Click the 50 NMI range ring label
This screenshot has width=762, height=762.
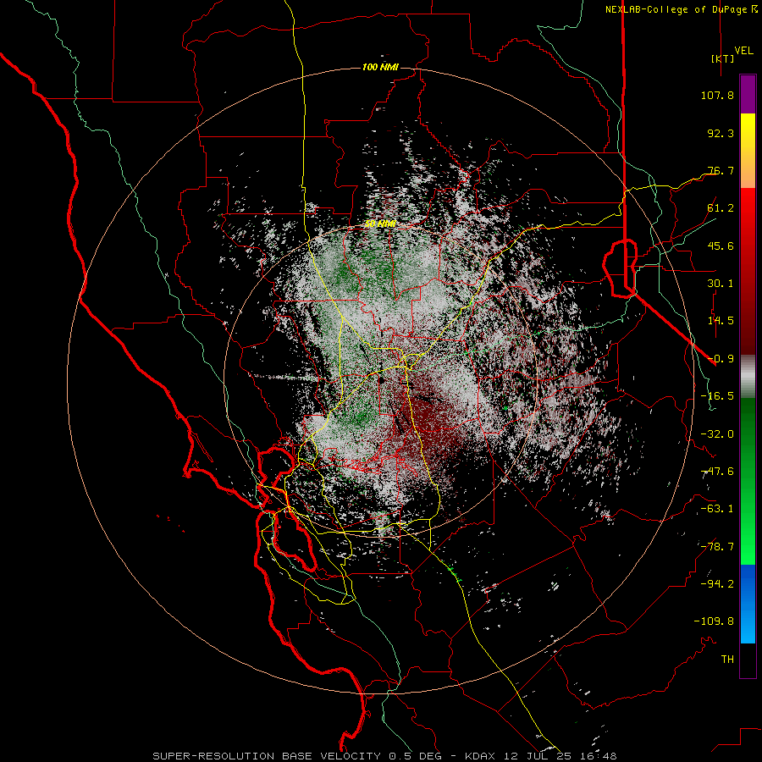(x=380, y=224)
